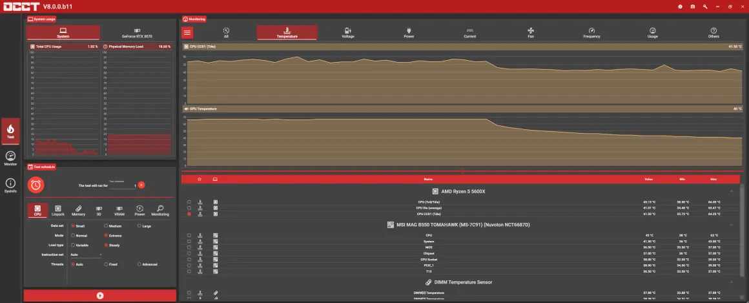Switch to the Fan monitoring tab
Image resolution: width=749 pixels, height=303 pixels.
[531, 32]
